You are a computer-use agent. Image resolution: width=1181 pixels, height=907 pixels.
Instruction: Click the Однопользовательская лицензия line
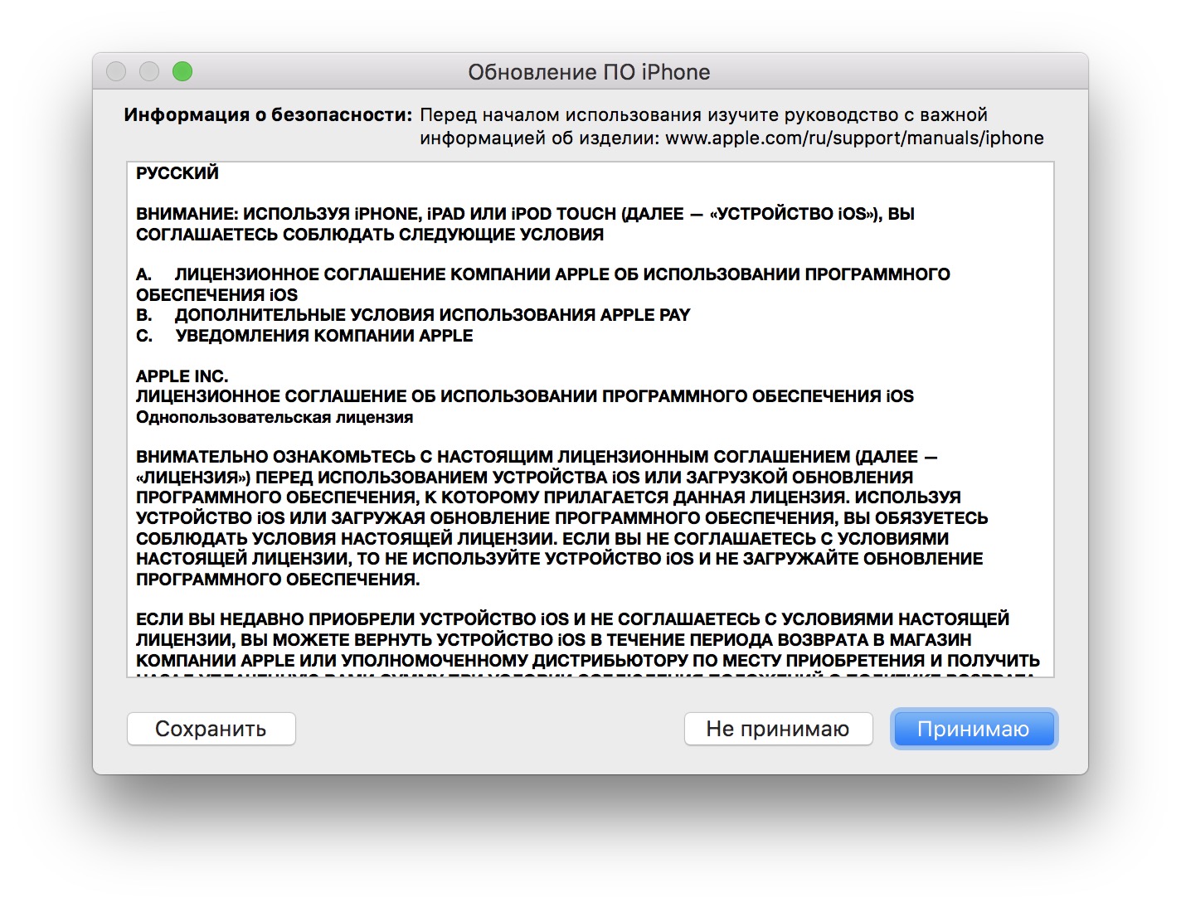275,417
